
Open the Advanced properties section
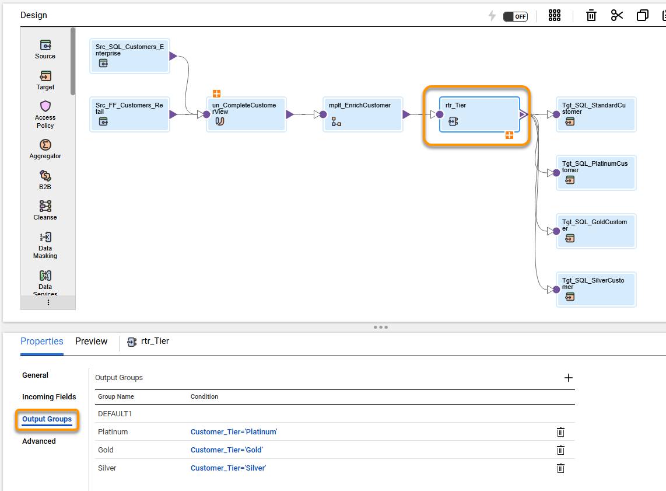pyautogui.click(x=38, y=441)
